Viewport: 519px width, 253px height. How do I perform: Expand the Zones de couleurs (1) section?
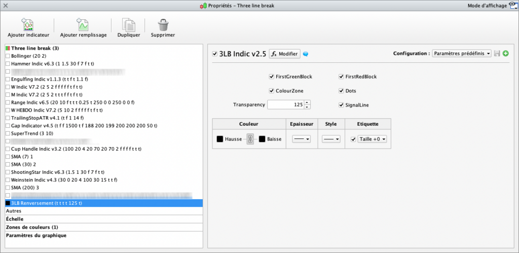click(103, 228)
